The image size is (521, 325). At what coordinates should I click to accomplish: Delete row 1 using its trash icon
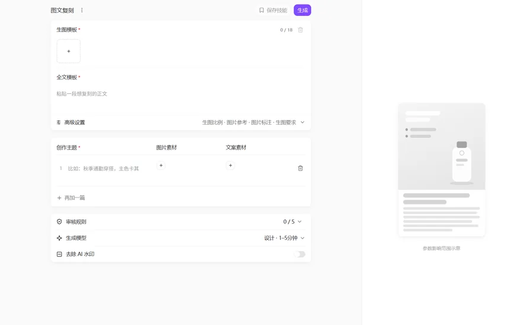[x=300, y=168]
